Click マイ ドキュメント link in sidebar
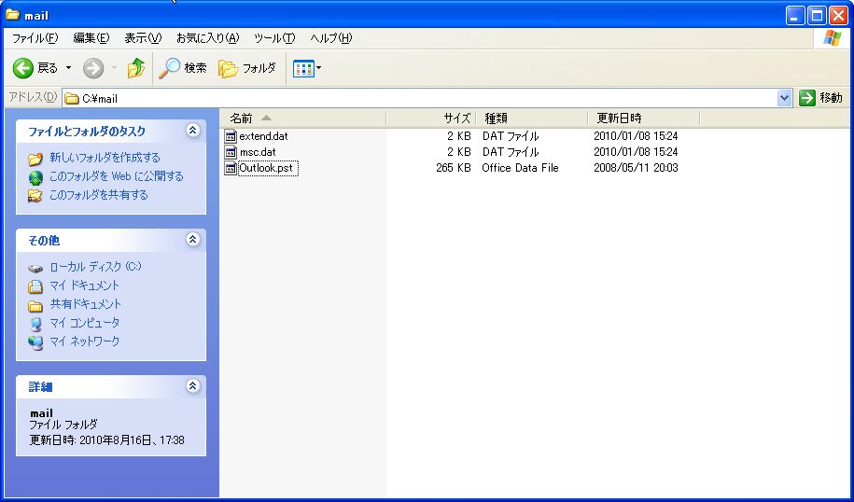Screen dimensions: 854x502 click(84, 286)
